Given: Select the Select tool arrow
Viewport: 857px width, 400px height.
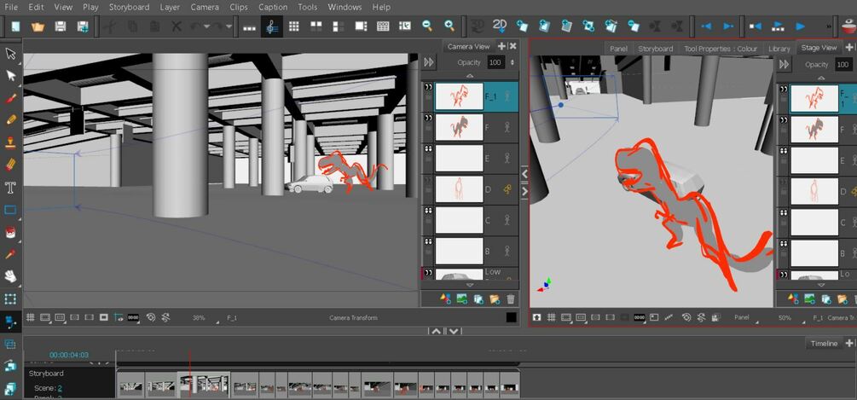Looking at the screenshot, I should pos(10,54).
